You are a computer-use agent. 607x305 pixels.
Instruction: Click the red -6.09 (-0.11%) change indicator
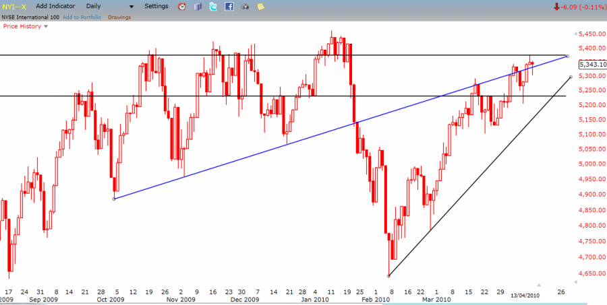click(579, 7)
